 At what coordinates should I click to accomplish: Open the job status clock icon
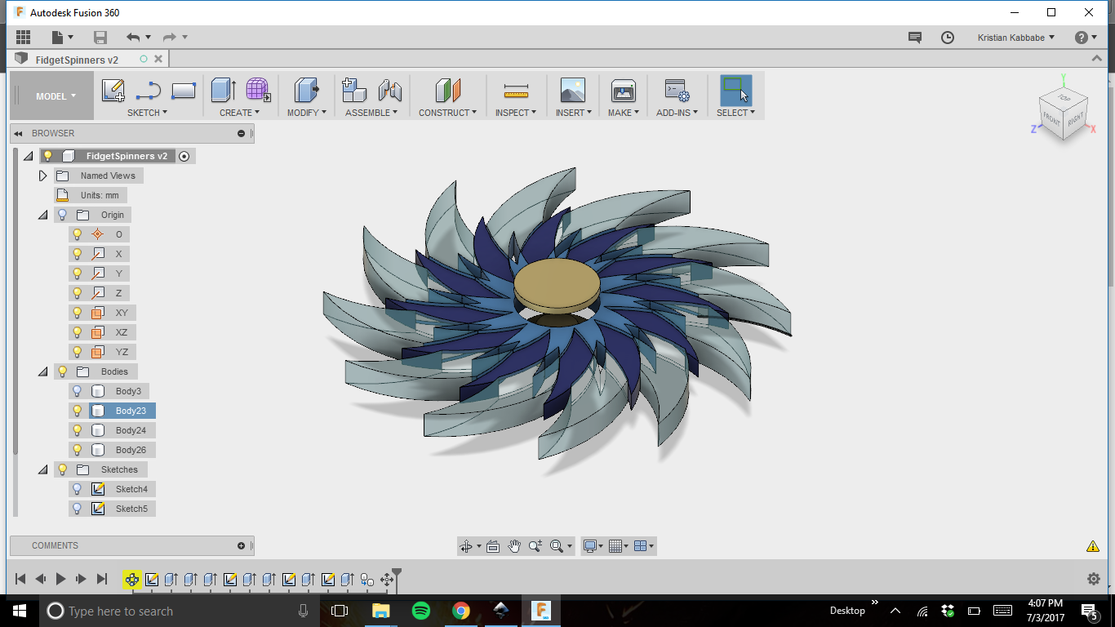947,38
